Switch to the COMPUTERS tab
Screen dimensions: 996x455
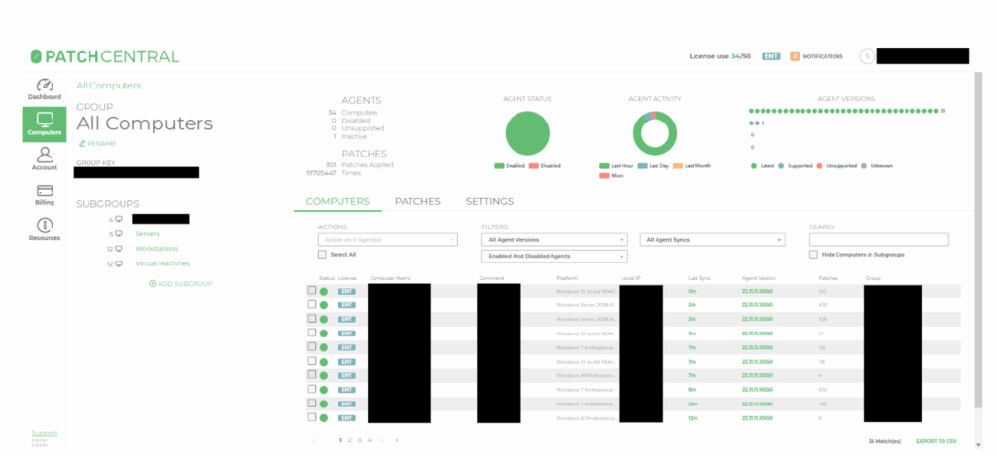338,202
